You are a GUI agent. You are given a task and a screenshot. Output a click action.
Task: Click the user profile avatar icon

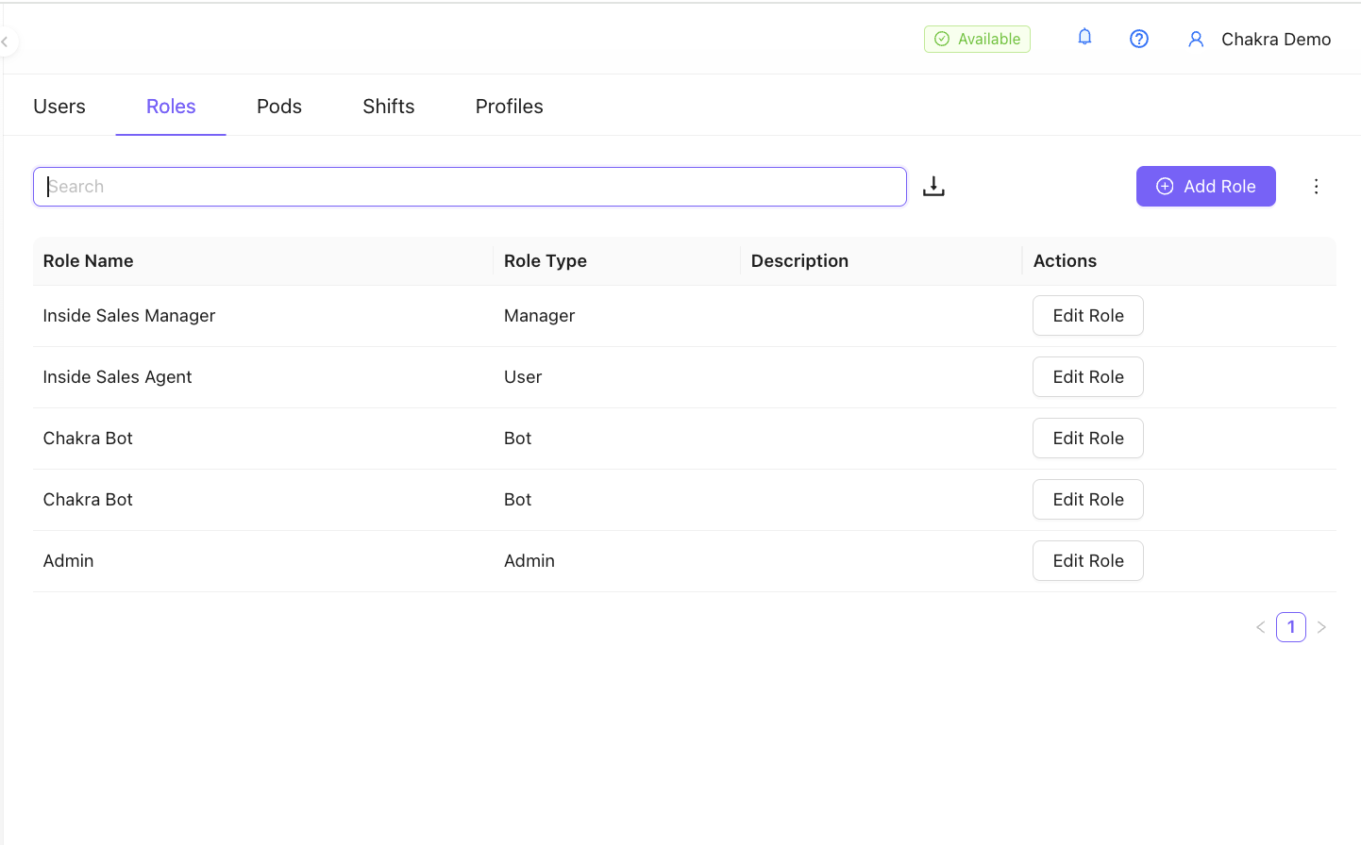point(1196,40)
